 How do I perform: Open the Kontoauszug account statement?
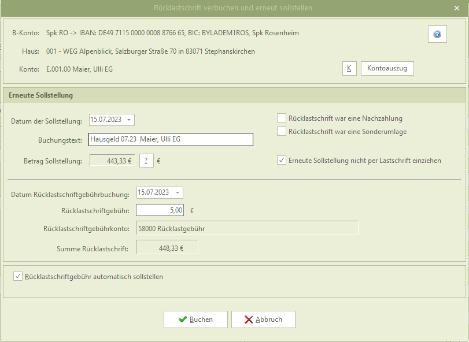[387, 69]
